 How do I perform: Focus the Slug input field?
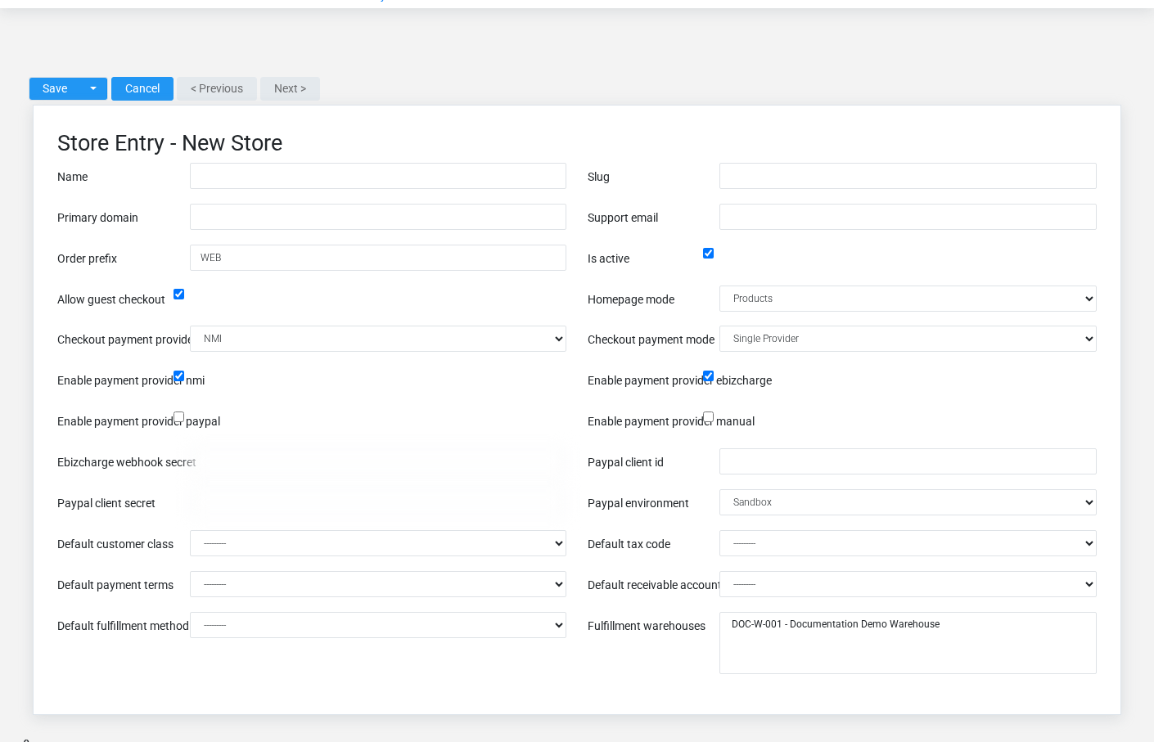click(x=908, y=176)
